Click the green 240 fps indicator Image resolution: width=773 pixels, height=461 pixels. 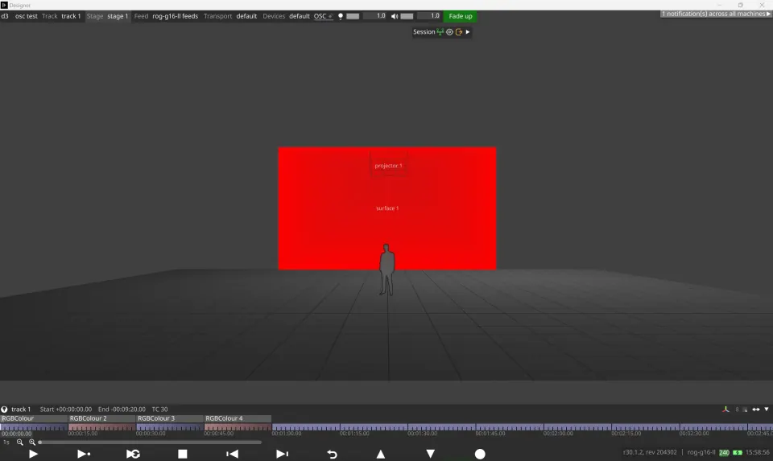point(724,453)
